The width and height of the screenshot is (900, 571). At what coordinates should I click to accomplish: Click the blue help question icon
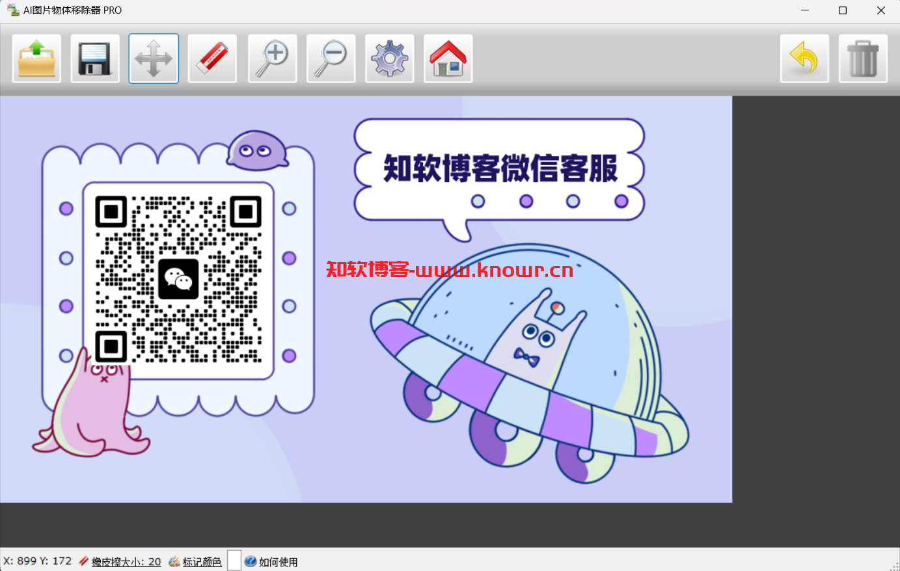tap(251, 561)
